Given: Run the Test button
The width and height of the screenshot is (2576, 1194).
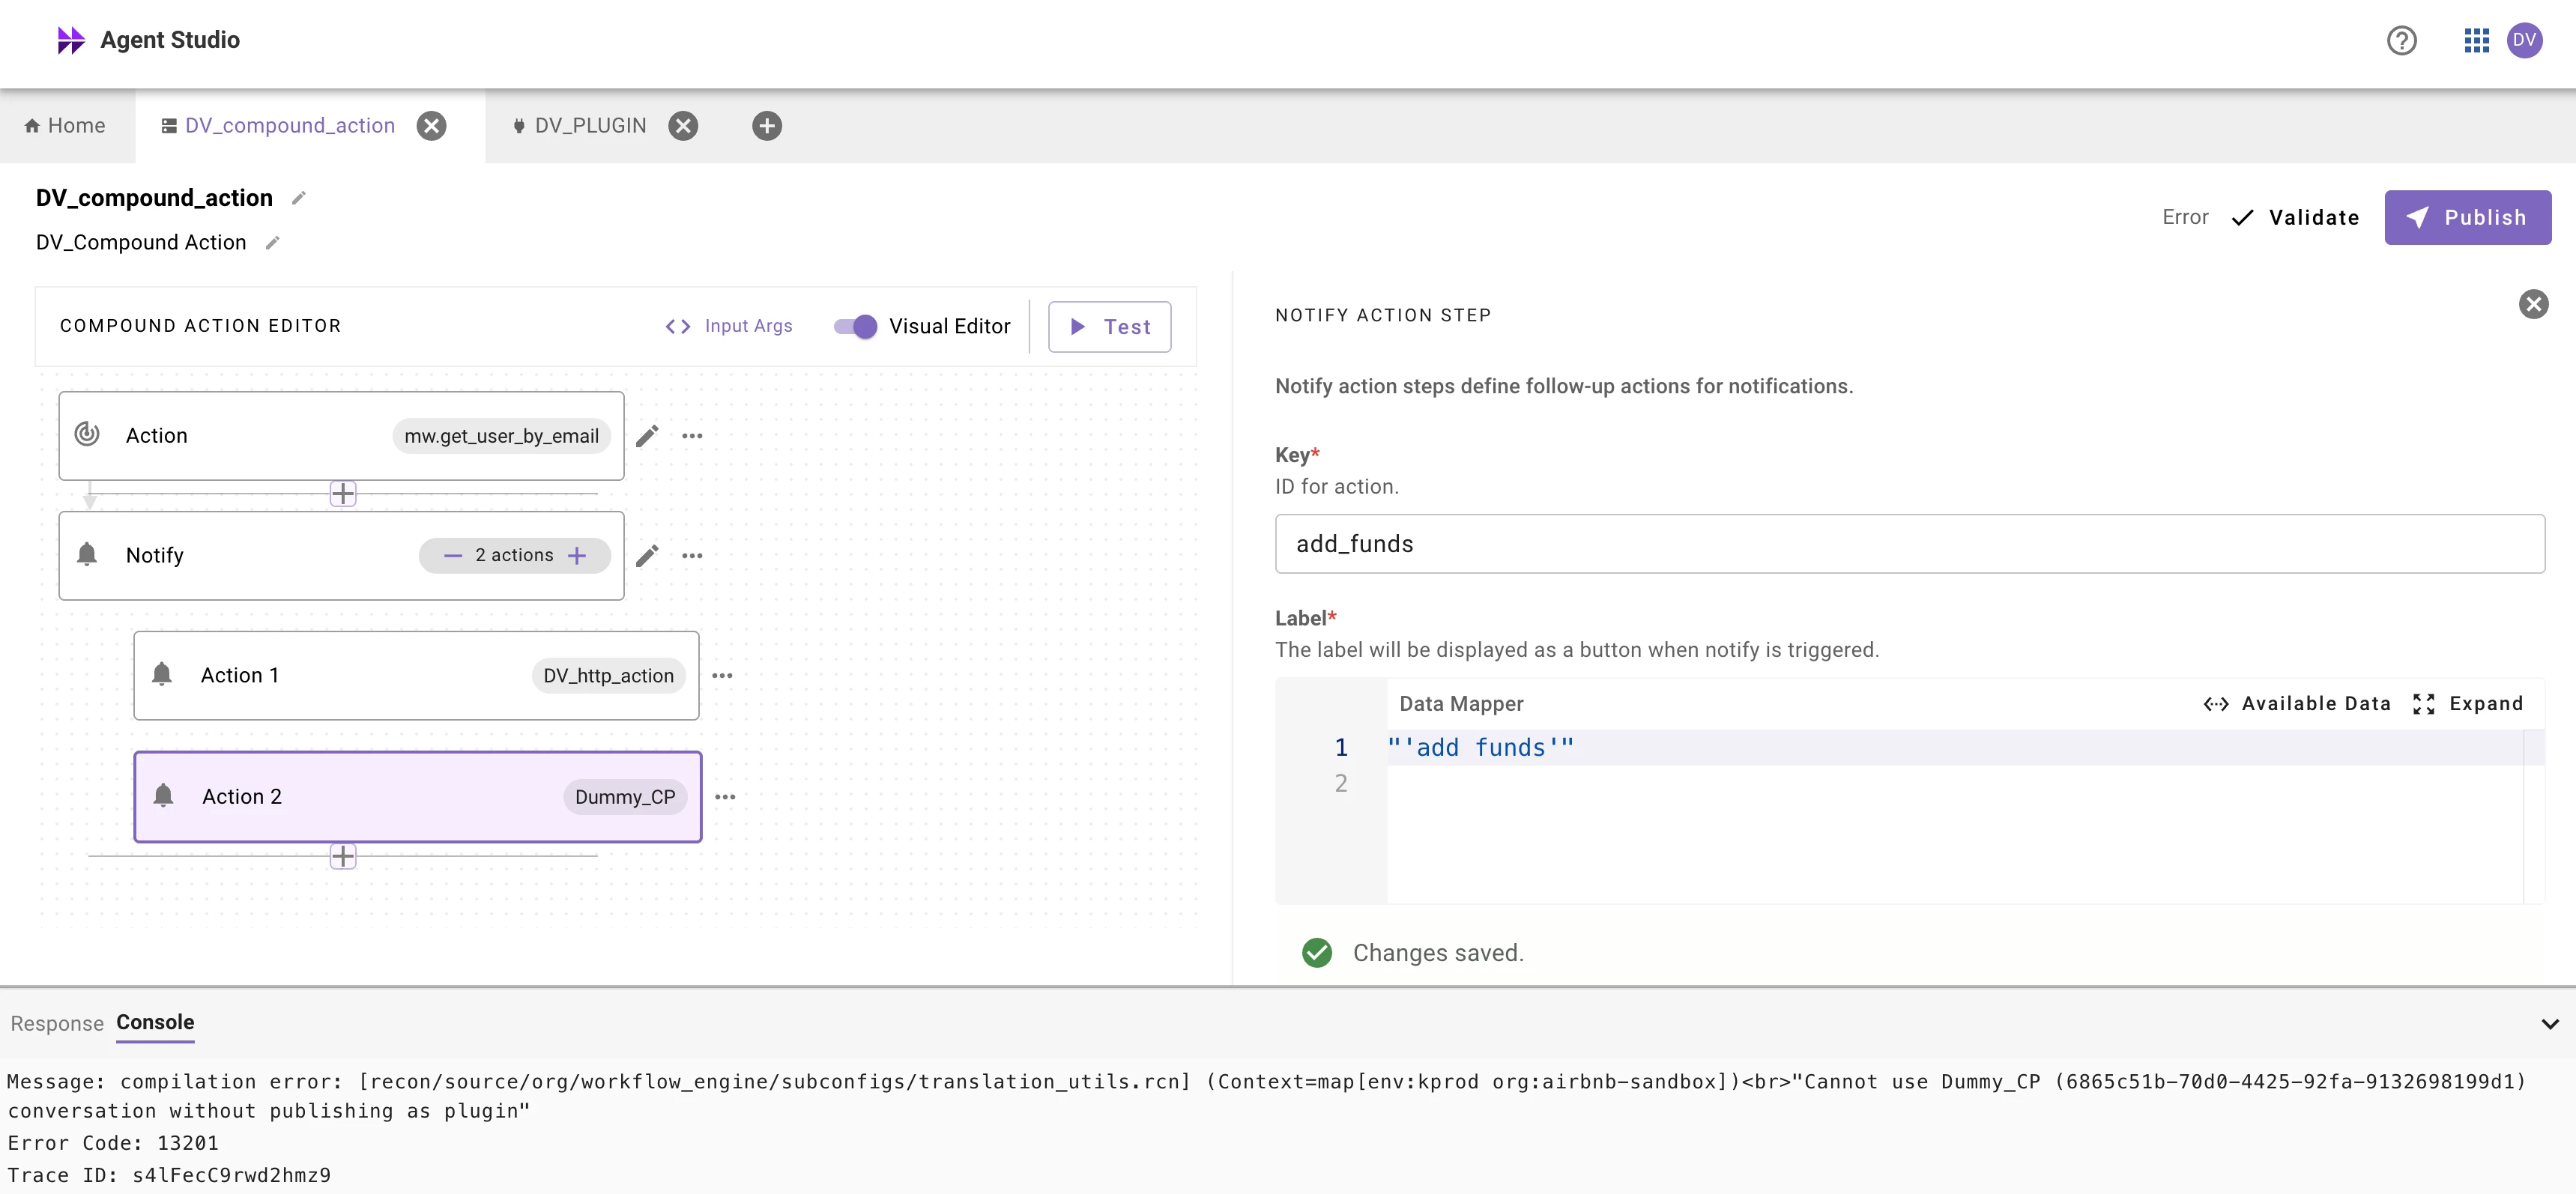Looking at the screenshot, I should (1109, 327).
